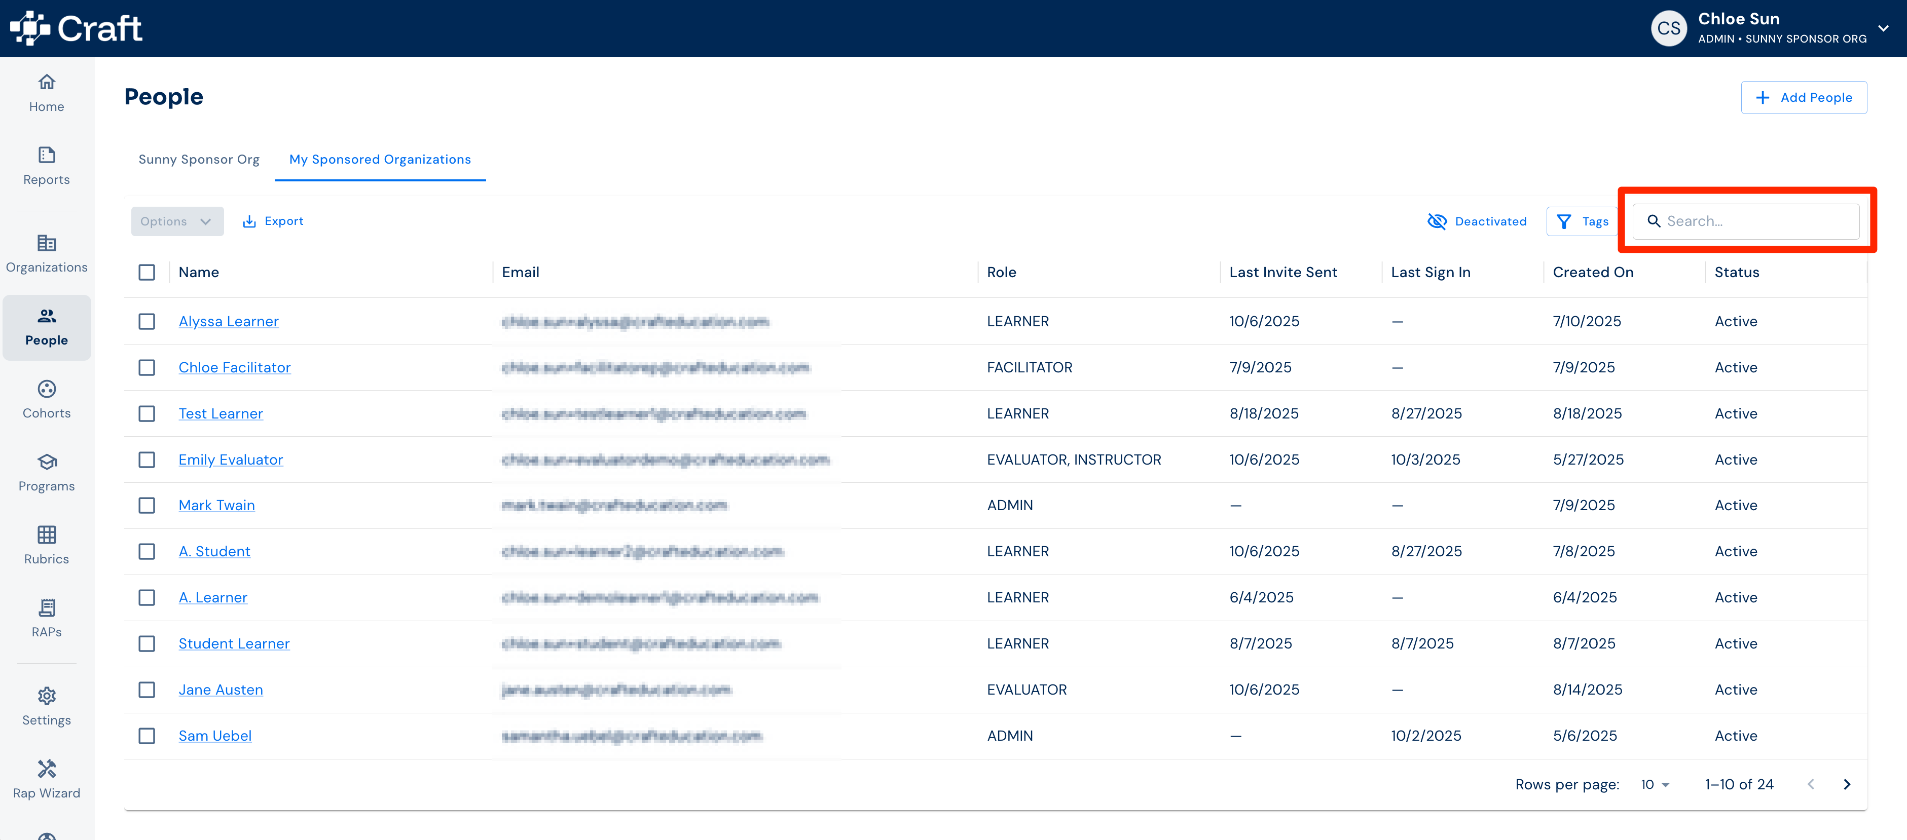The width and height of the screenshot is (1907, 840).
Task: Open Jane Austen profile link
Action: pos(221,690)
